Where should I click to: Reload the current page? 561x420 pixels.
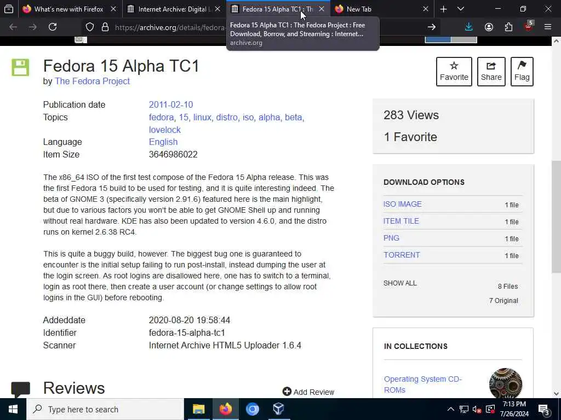[53, 27]
